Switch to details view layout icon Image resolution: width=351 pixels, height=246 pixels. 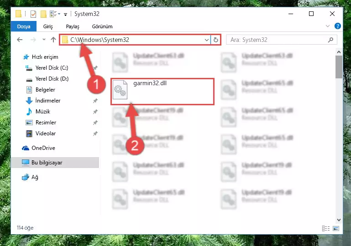click(x=326, y=228)
